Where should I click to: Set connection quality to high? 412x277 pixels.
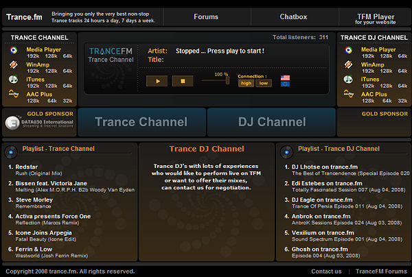tap(246, 83)
